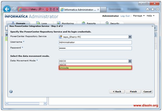Click the Cancel button
The image size is (162, 111).
[x=147, y=91]
